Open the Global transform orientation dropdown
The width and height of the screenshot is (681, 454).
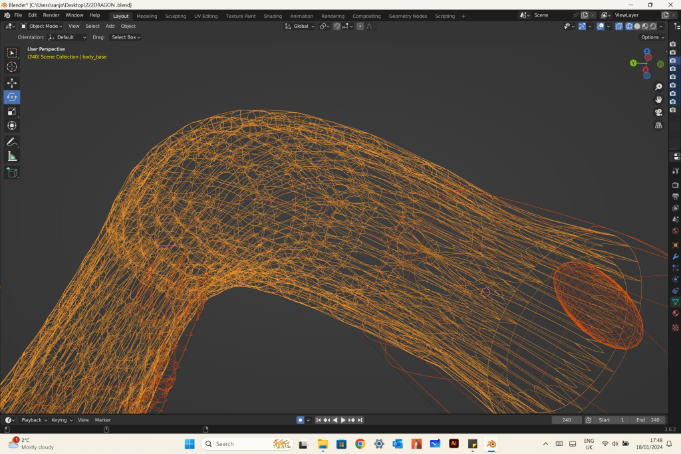[300, 27]
